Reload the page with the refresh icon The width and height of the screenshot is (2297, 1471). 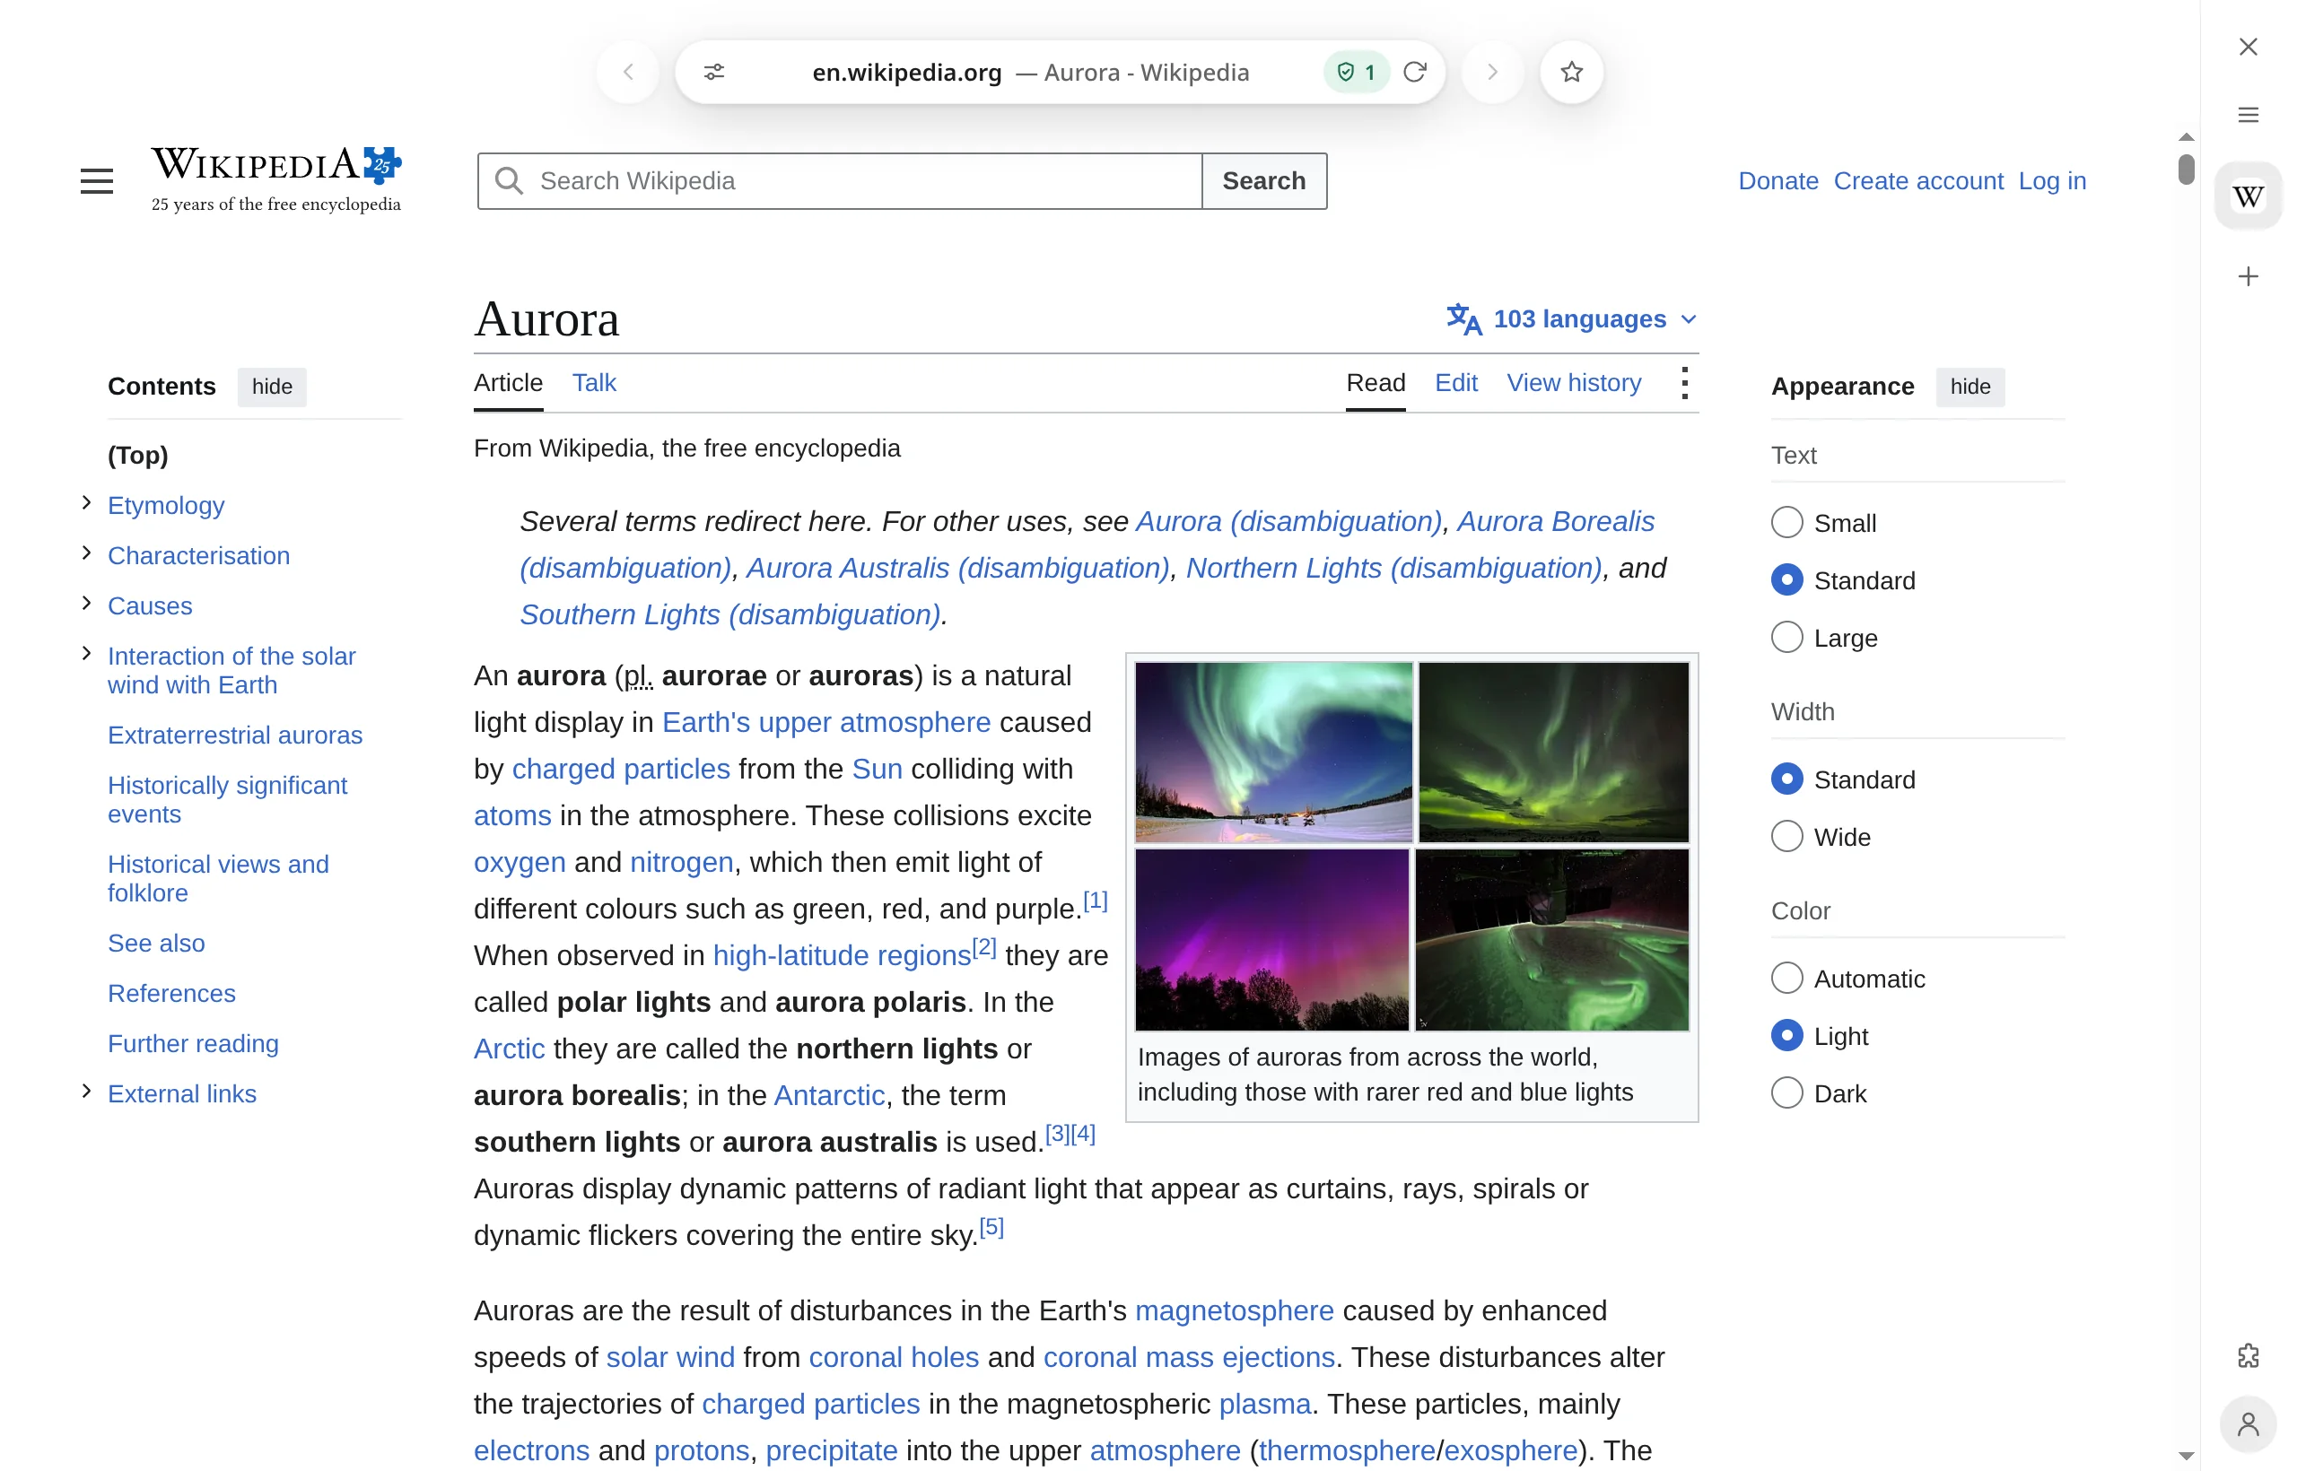[x=1415, y=72]
